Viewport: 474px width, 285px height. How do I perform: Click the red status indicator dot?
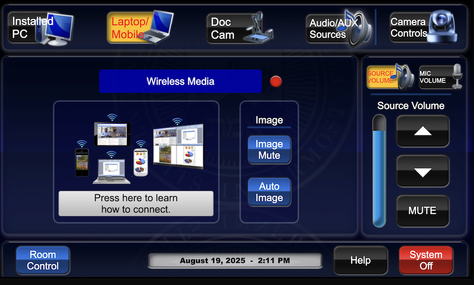(276, 81)
